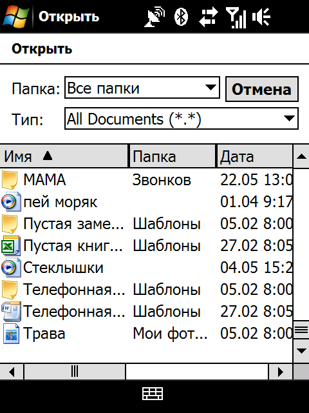Sort by the Дата column header
The image size is (309, 413).
click(254, 156)
